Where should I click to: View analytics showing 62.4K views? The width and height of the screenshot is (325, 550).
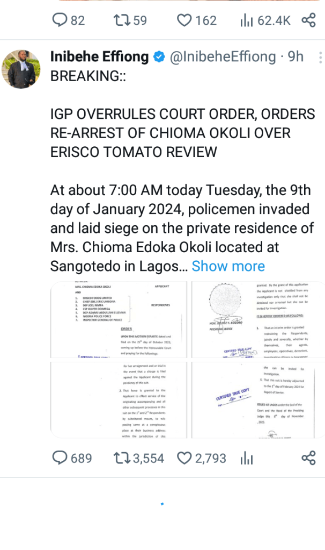pos(246,20)
